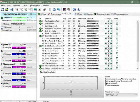Select the Romex RAMDISK disk entry
Viewport: 140px width, 102px height.
pyautogui.click(x=18, y=27)
